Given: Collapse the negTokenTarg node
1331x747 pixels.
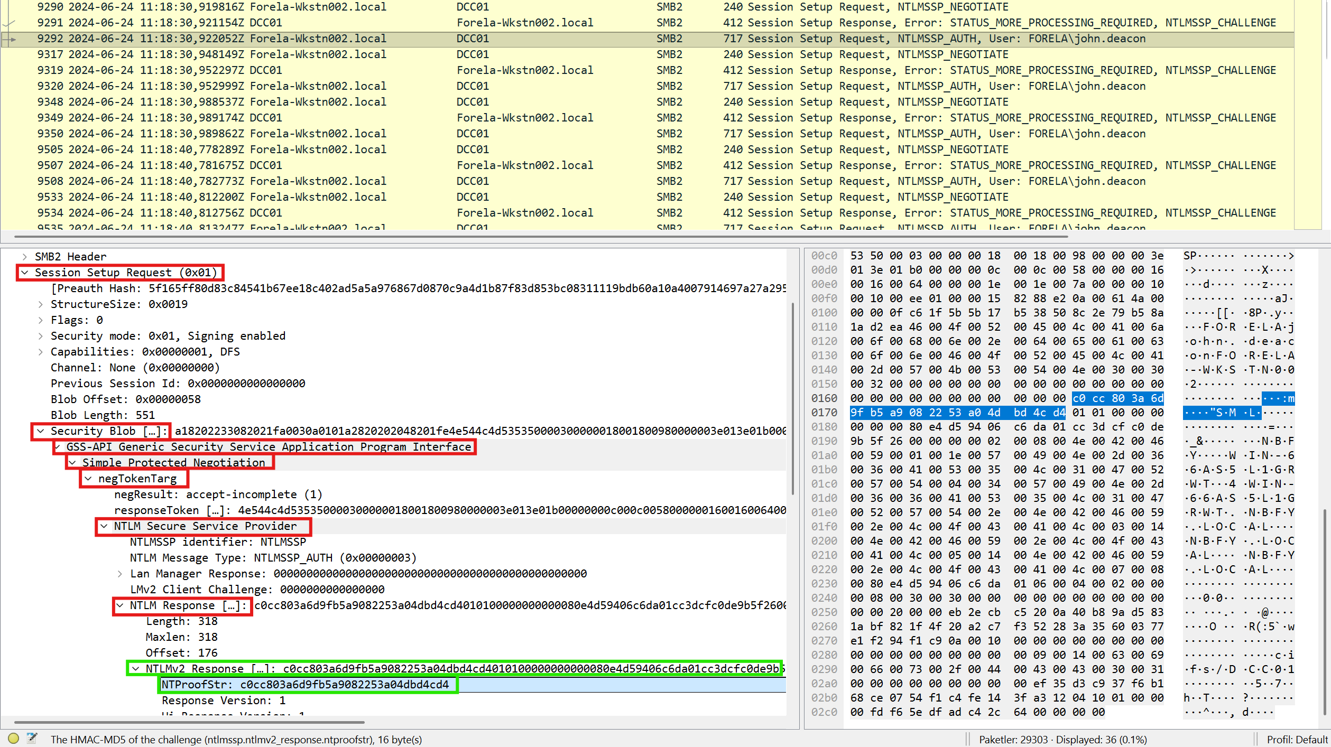Looking at the screenshot, I should pyautogui.click(x=88, y=479).
